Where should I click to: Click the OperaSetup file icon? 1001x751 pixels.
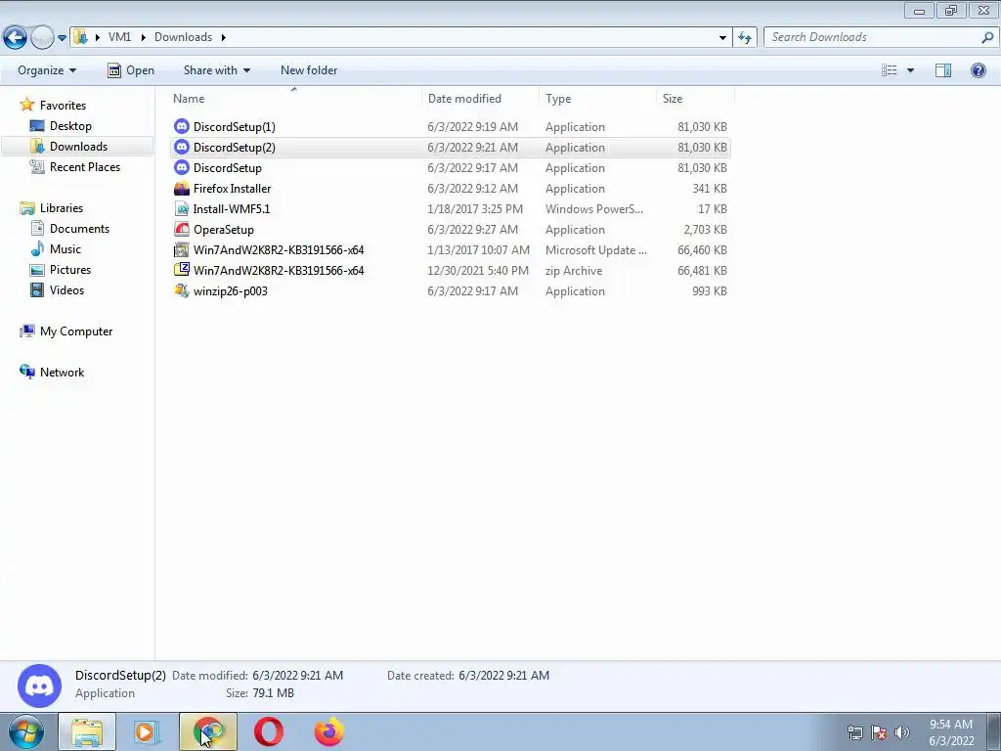tap(182, 229)
